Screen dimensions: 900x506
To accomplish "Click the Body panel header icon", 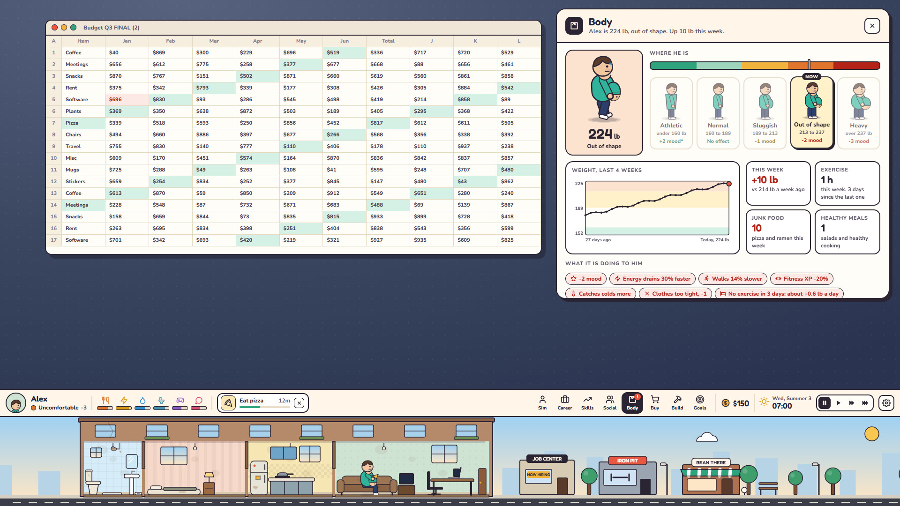I will click(x=574, y=26).
